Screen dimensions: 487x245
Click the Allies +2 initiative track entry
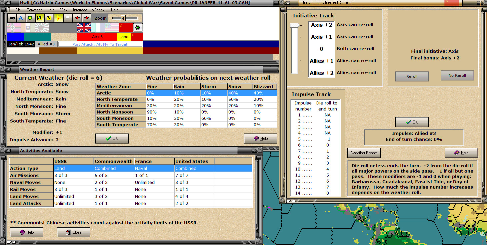(x=321, y=73)
